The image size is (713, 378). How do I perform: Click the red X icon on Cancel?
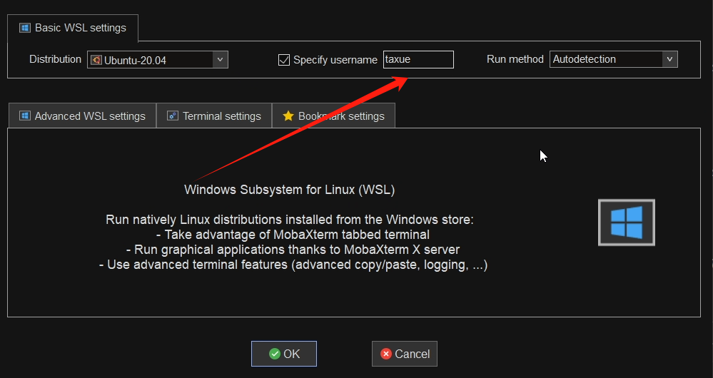(x=386, y=354)
